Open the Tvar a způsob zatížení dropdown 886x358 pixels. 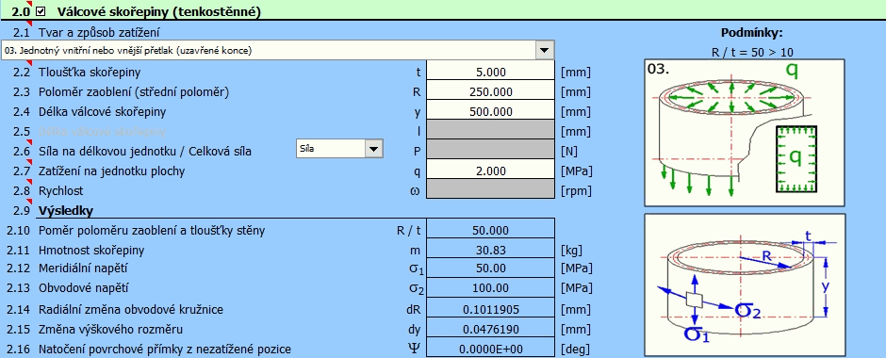click(x=544, y=50)
